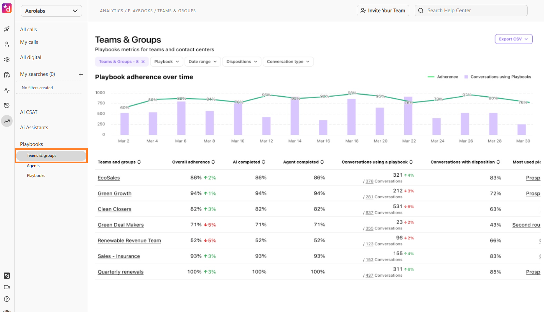Viewport: 544px width, 312px height.
Task: Open the coaching icon below the gear
Action: pos(7,75)
